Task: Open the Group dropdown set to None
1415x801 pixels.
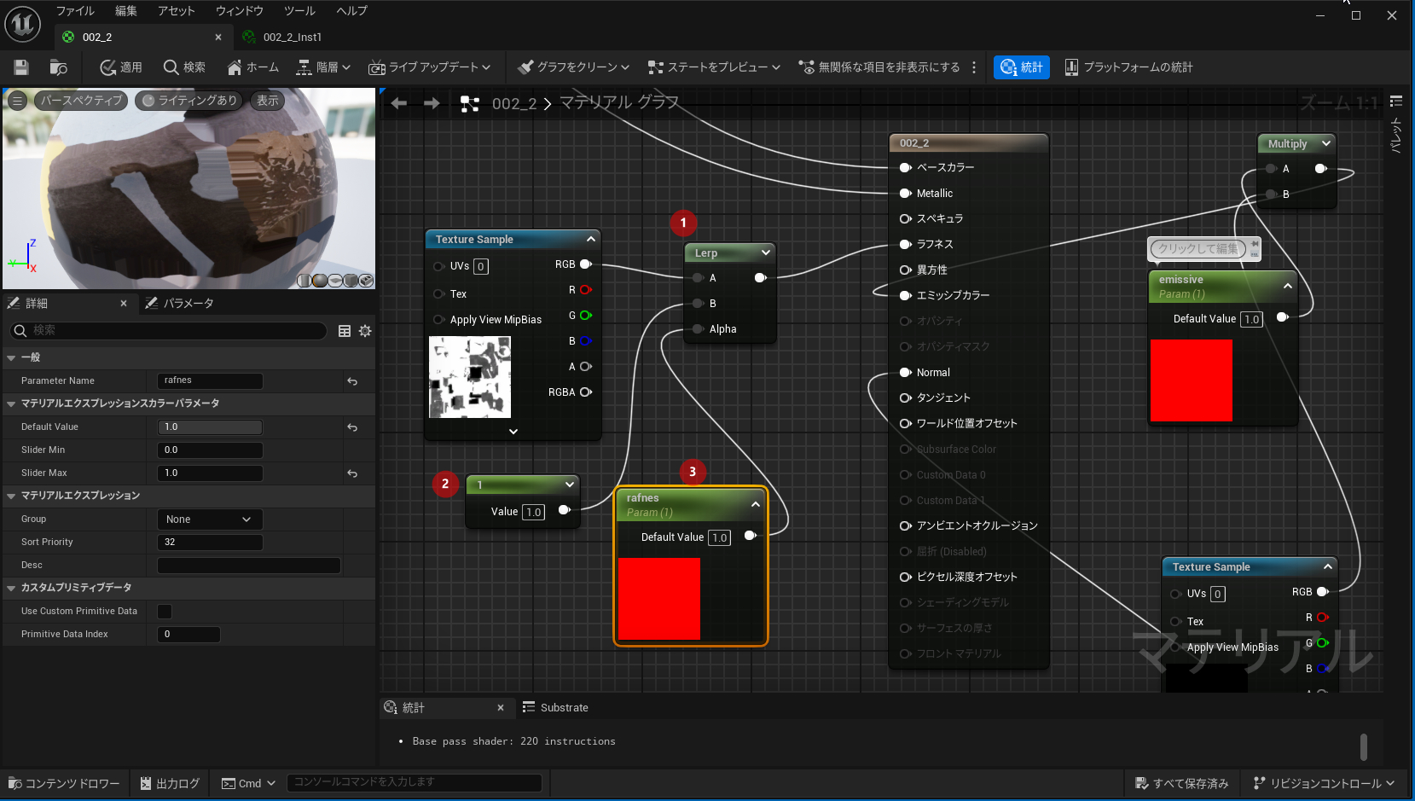Action: (210, 519)
